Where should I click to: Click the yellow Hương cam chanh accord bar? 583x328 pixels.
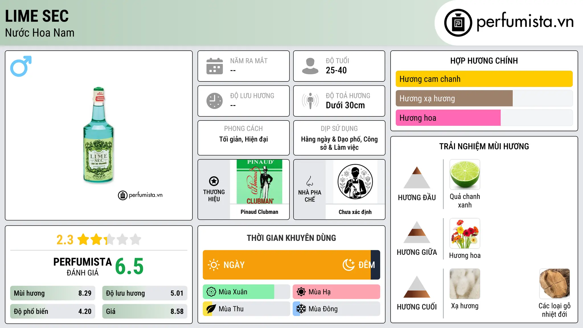coord(484,79)
